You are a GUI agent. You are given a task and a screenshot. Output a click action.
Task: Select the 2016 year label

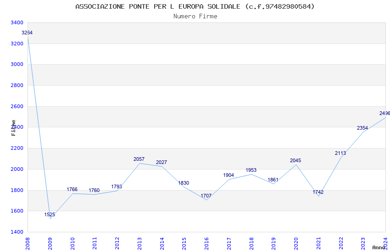click(206, 243)
